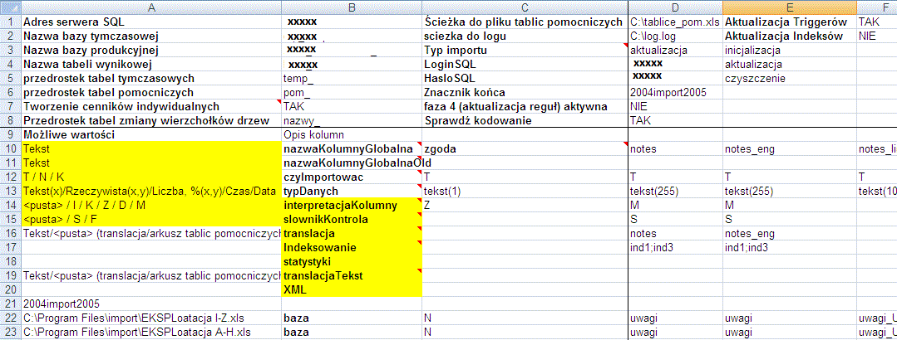Click 'Tworzenie cenników indywidualnych' cell
The width and height of the screenshot is (897, 340).
tap(151, 107)
